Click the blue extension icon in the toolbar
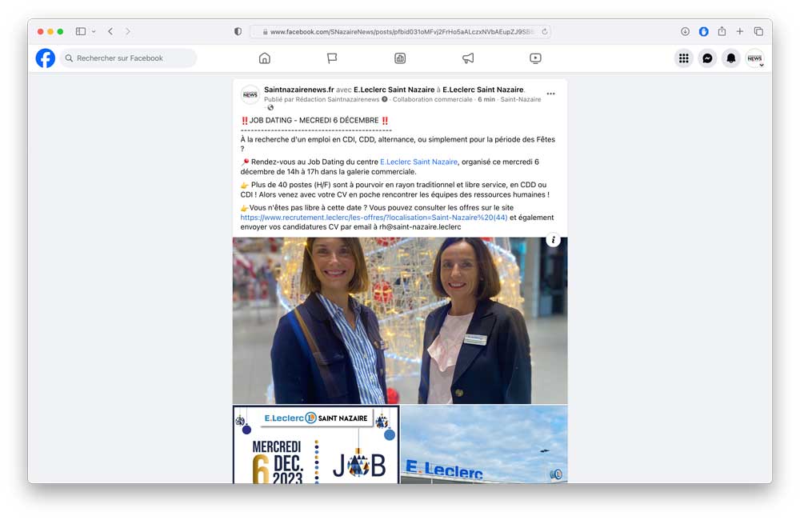The image size is (800, 520). coord(703,32)
